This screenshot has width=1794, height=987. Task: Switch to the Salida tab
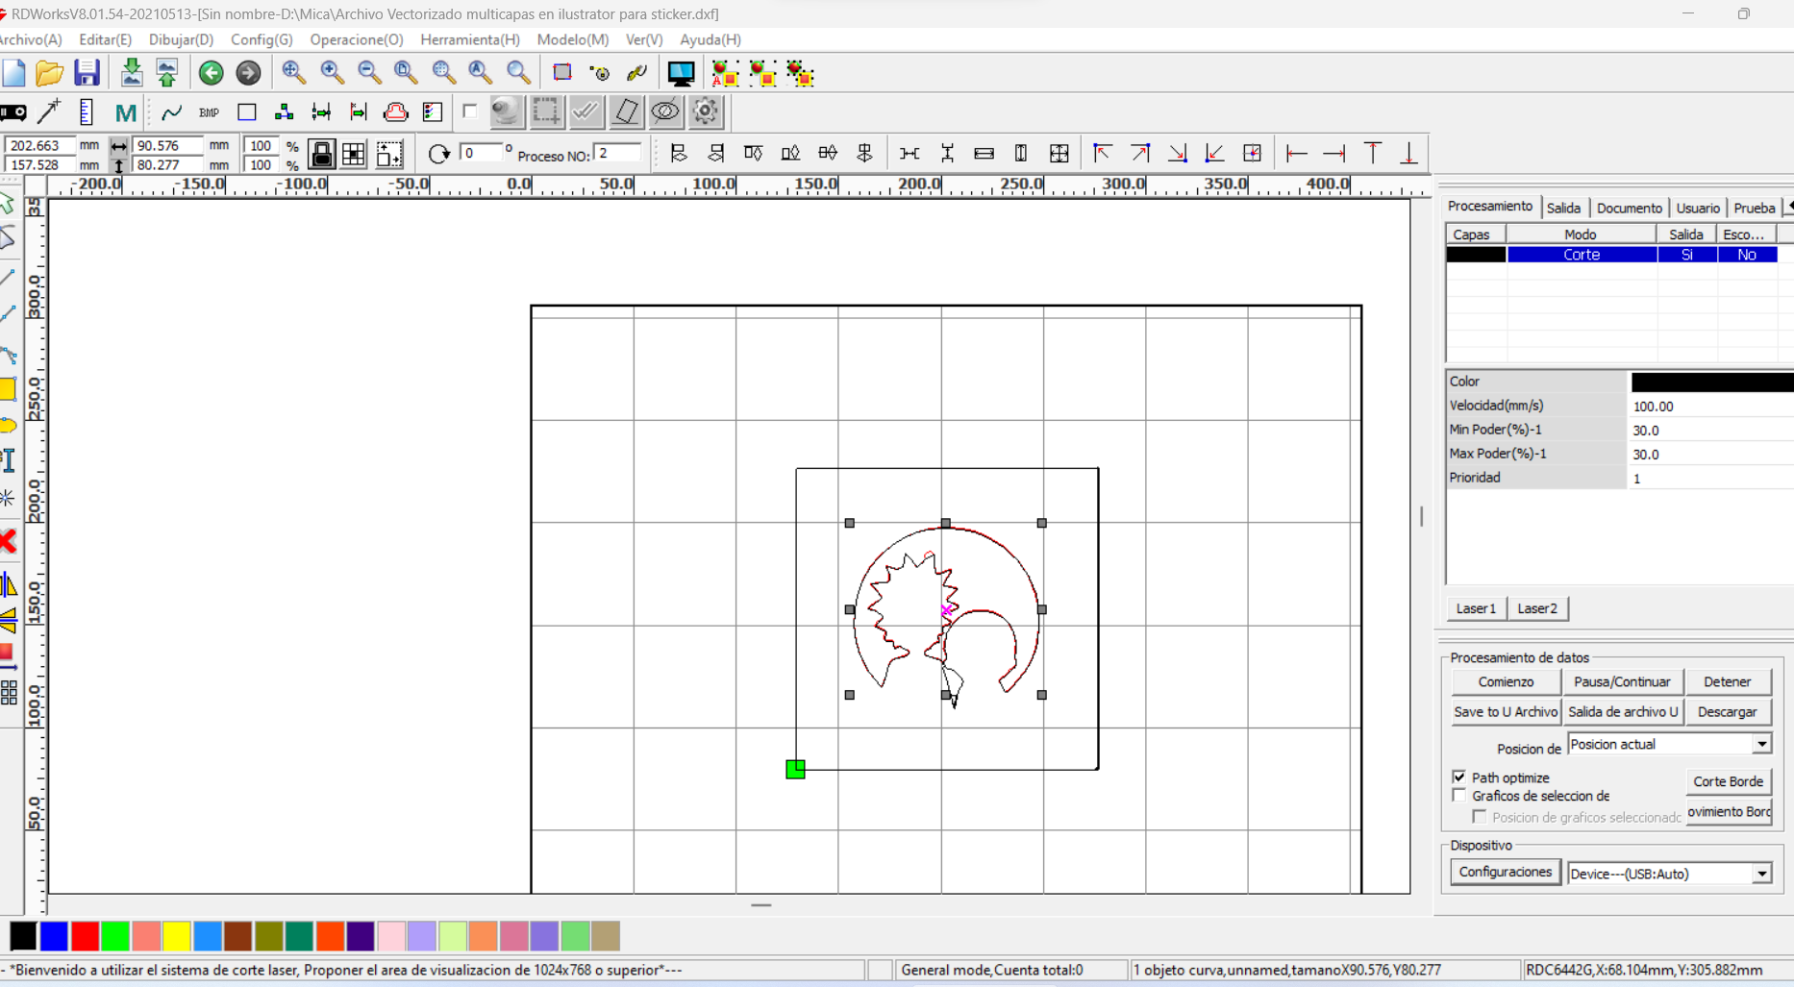pyautogui.click(x=1563, y=208)
